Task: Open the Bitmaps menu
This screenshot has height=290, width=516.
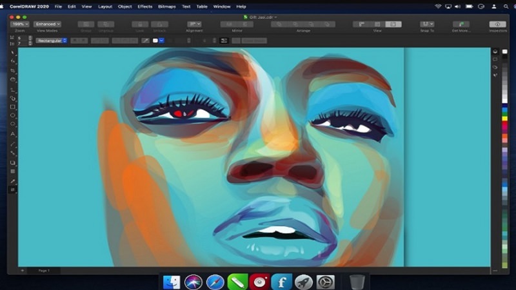Action: click(166, 6)
